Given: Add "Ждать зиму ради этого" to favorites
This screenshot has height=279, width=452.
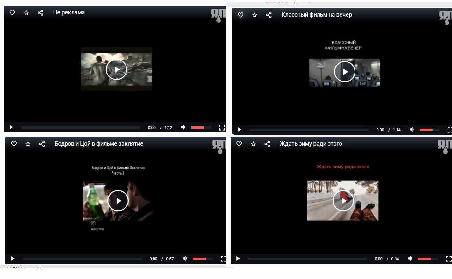Looking at the screenshot, I should pyautogui.click(x=253, y=144).
